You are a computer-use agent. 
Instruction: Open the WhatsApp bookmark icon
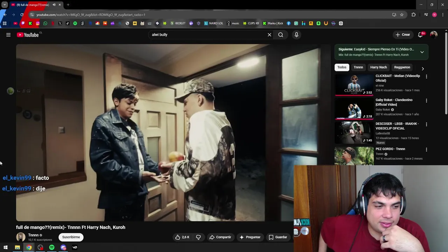(45, 23)
